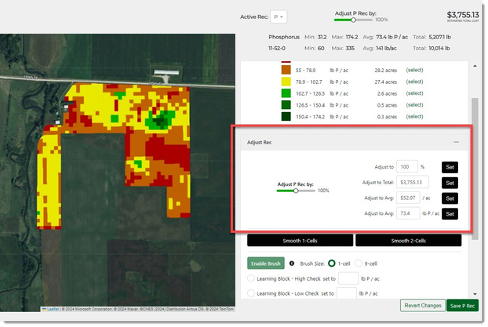Image resolution: width=488 pixels, height=327 pixels.
Task: Select 9-cell brush size
Action: tap(359, 263)
